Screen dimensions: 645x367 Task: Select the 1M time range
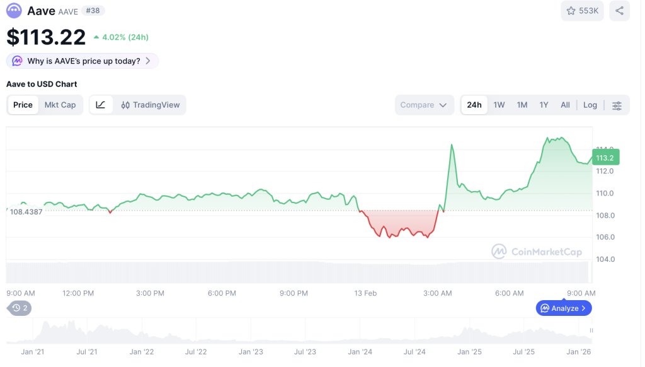click(522, 105)
